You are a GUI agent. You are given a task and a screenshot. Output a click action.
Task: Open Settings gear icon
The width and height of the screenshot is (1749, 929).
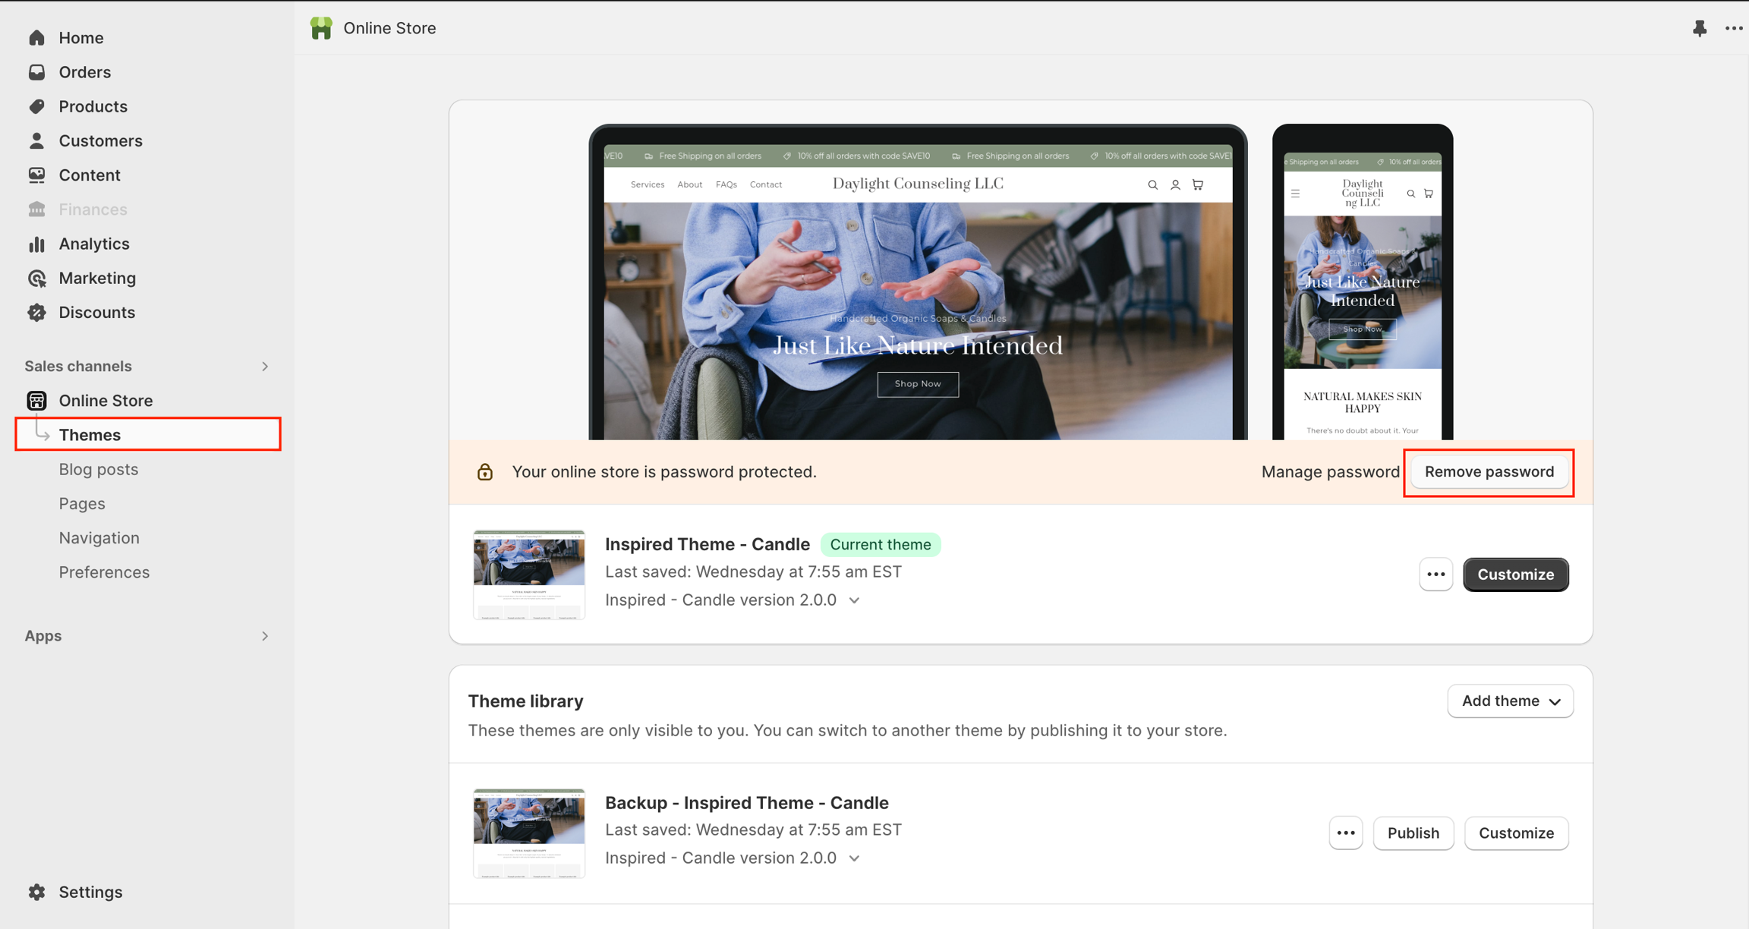[x=36, y=892]
